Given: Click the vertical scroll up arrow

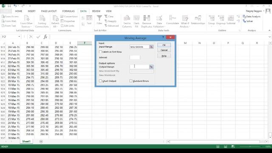Looking at the screenshot, I should 270,43.
